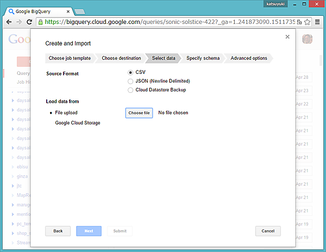Expand the ginza dataset in sidebar

click(12, 177)
